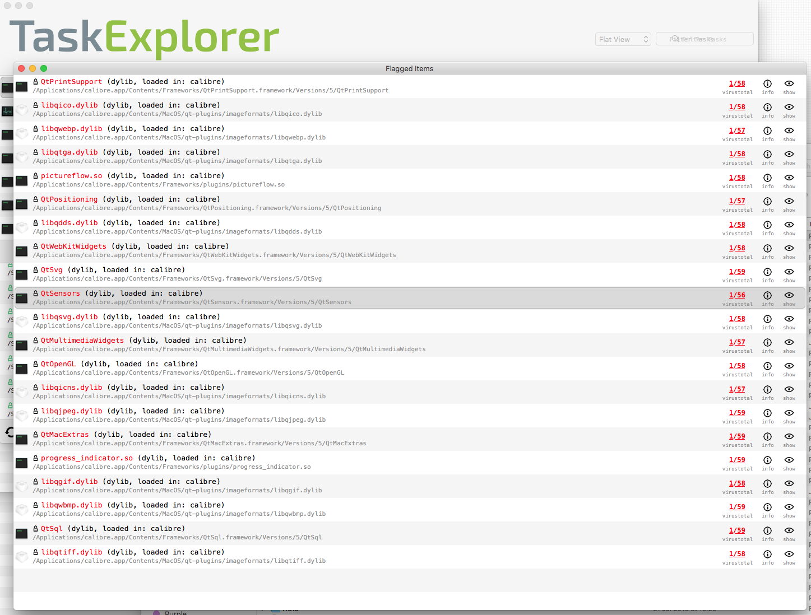Screen dimensions: 811x615
Task: Open info for libqsvg.dylib
Action: pos(767,319)
